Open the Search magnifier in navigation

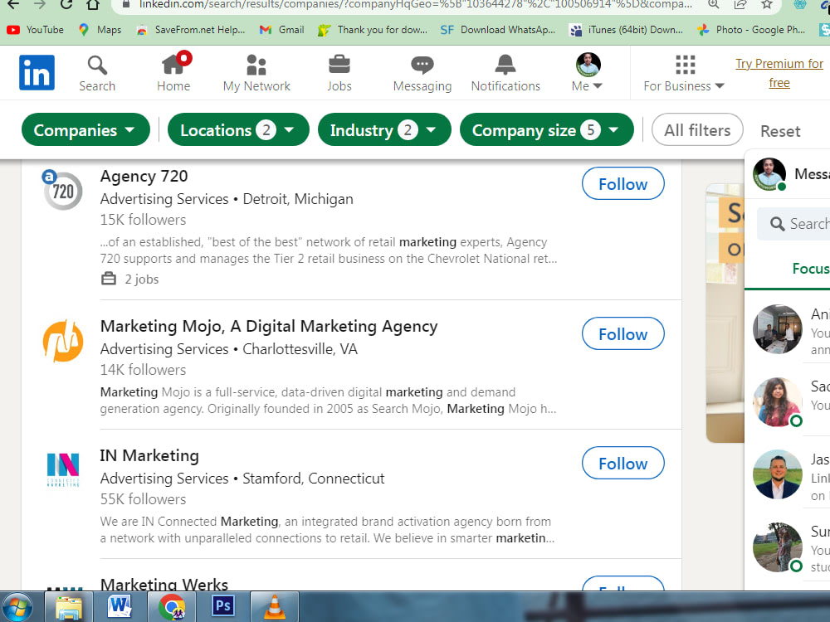97,73
